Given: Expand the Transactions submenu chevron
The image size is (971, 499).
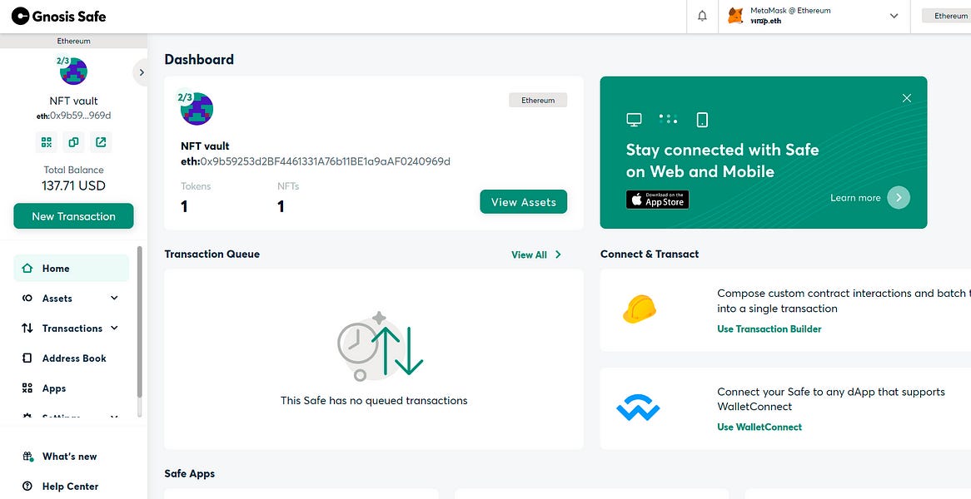Looking at the screenshot, I should pyautogui.click(x=114, y=329).
